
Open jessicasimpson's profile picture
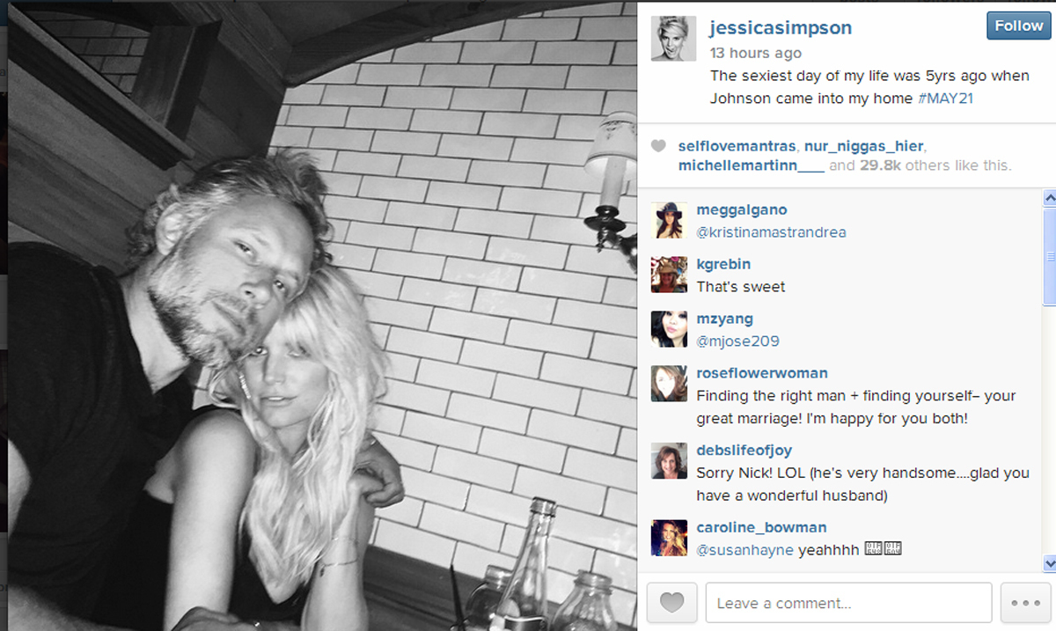pos(674,38)
